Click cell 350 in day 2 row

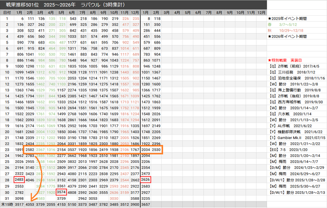coord(157,24)
